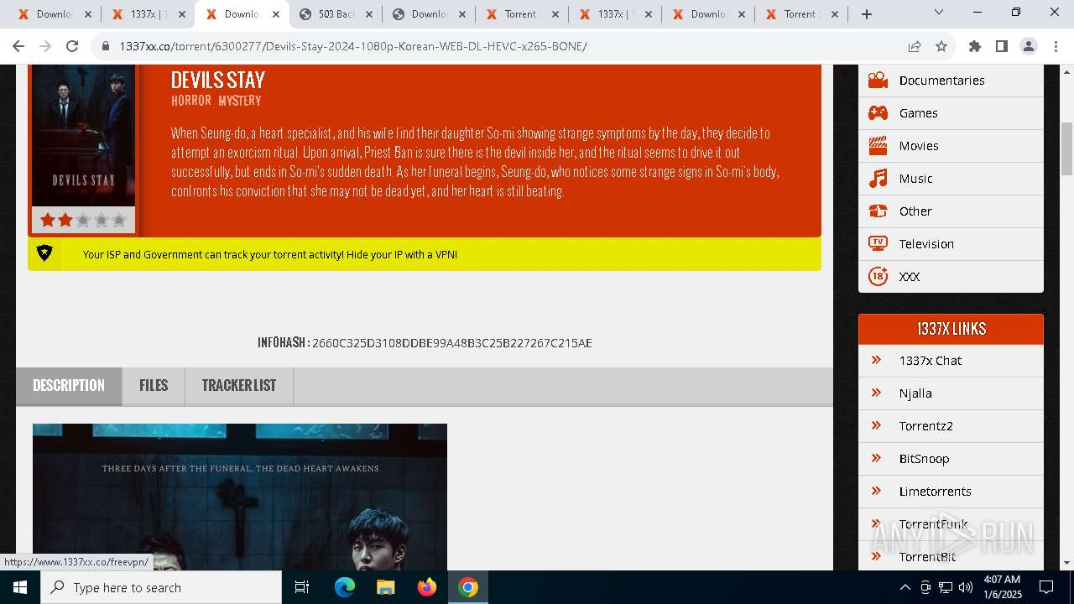Open the Njalla link
The image size is (1074, 604).
click(915, 393)
